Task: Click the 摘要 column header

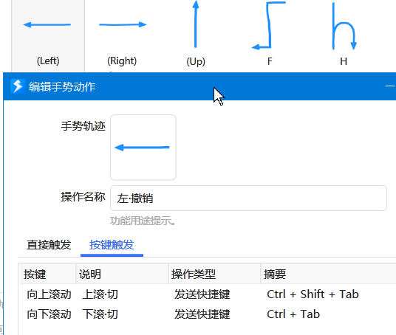Action: coord(328,274)
